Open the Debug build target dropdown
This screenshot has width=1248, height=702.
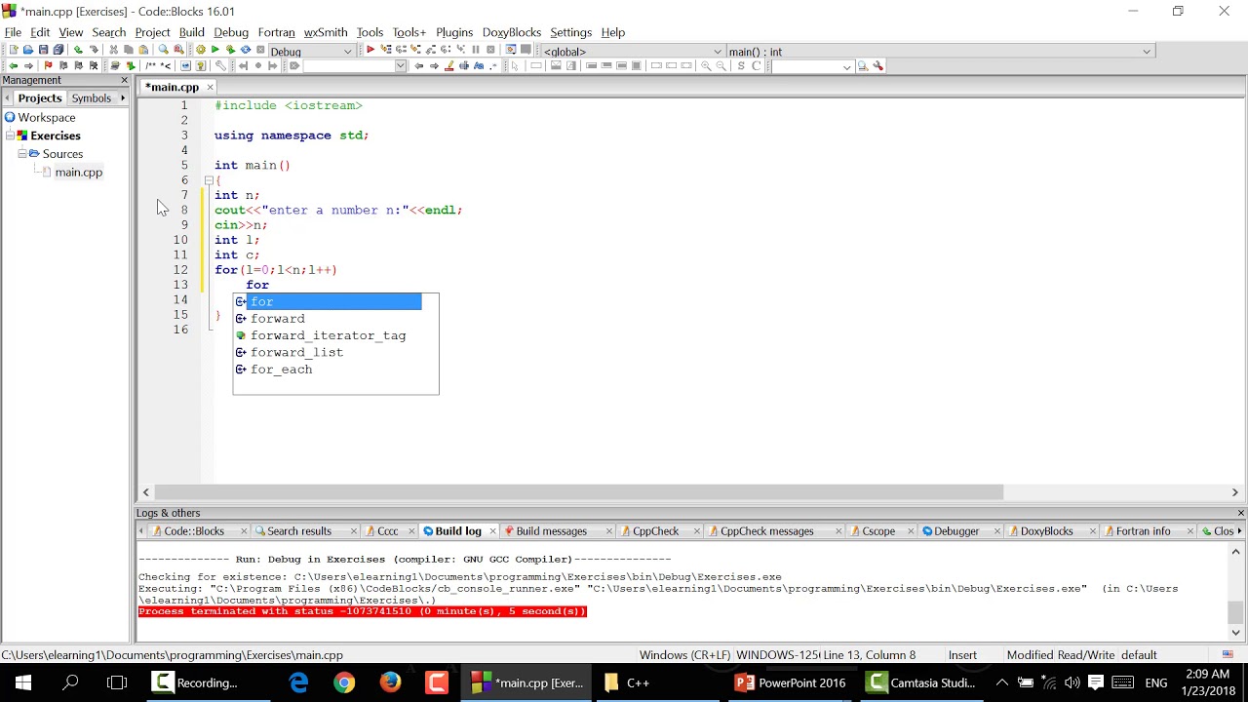coord(347,51)
